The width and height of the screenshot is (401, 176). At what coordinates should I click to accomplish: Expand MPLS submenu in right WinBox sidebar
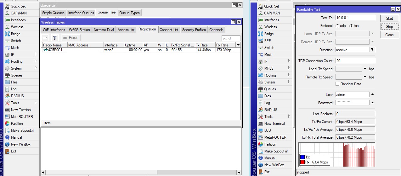pos(288,68)
